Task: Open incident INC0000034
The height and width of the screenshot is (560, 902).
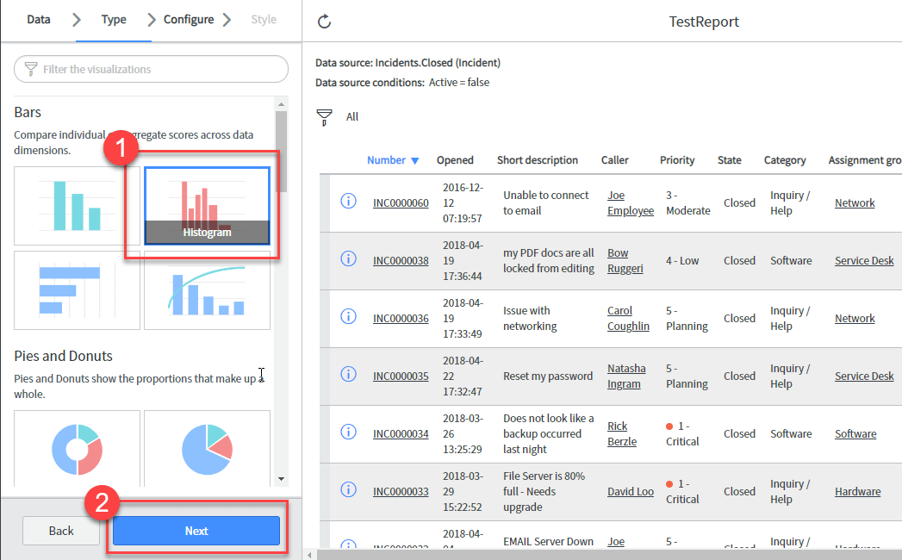Action: tap(401, 434)
